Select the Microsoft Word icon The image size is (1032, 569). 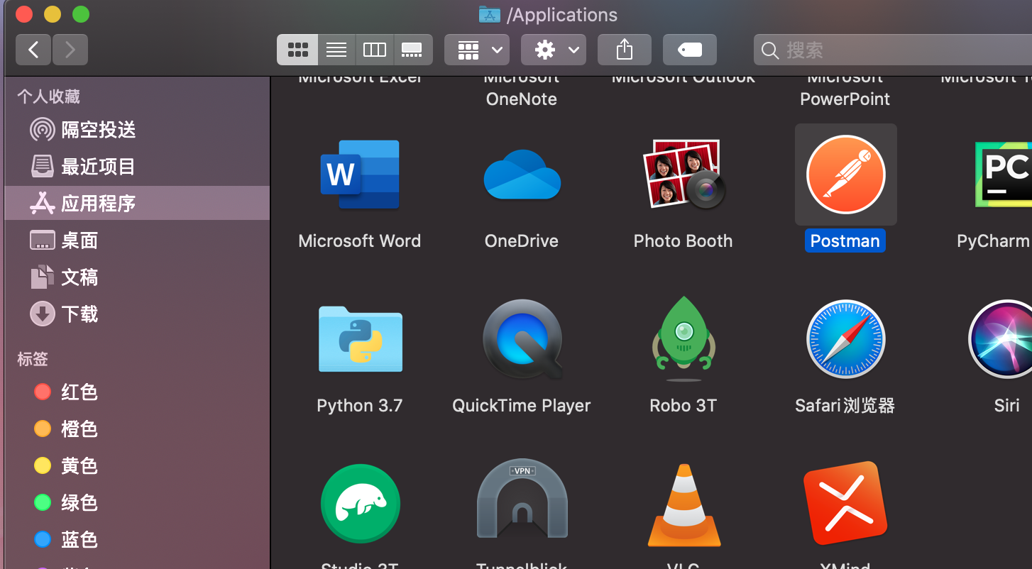click(360, 175)
